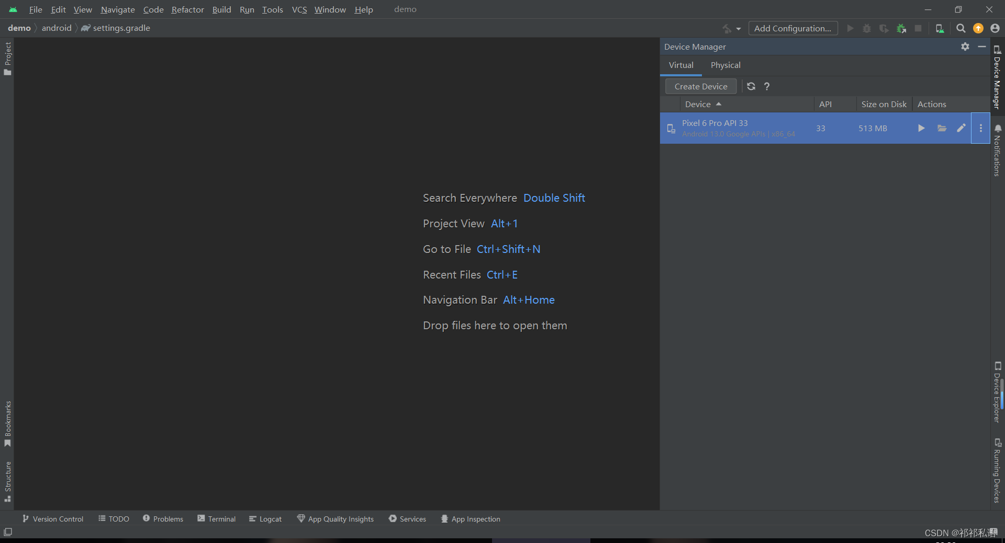Switch to the Physical tab
Viewport: 1005px width, 543px height.
725,65
